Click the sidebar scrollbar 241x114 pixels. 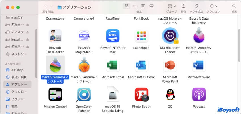36,53
